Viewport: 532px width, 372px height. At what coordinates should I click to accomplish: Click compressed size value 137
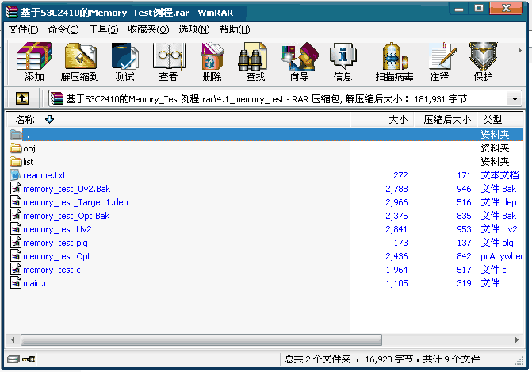click(x=464, y=243)
